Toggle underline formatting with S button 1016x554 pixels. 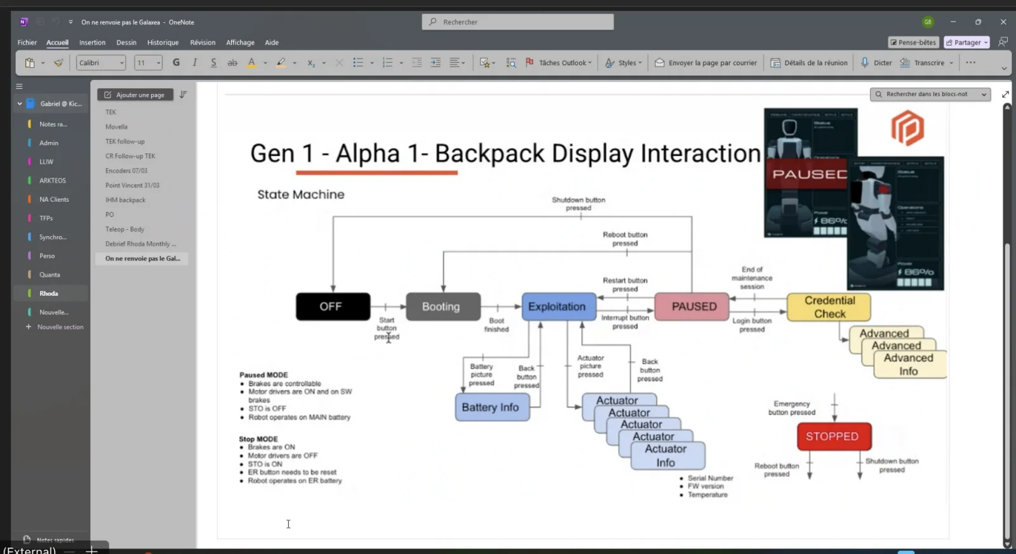click(x=213, y=62)
